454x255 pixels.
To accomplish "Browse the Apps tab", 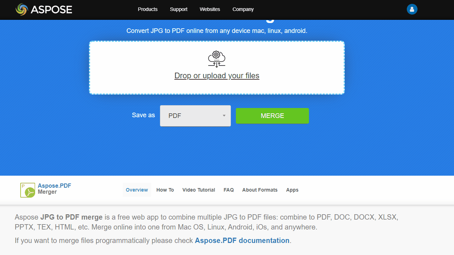I will (x=292, y=190).
